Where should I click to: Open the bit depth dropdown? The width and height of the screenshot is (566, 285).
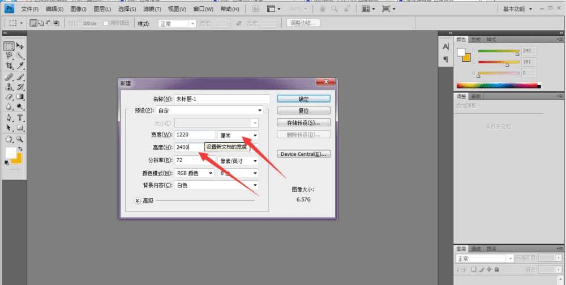tap(238, 173)
